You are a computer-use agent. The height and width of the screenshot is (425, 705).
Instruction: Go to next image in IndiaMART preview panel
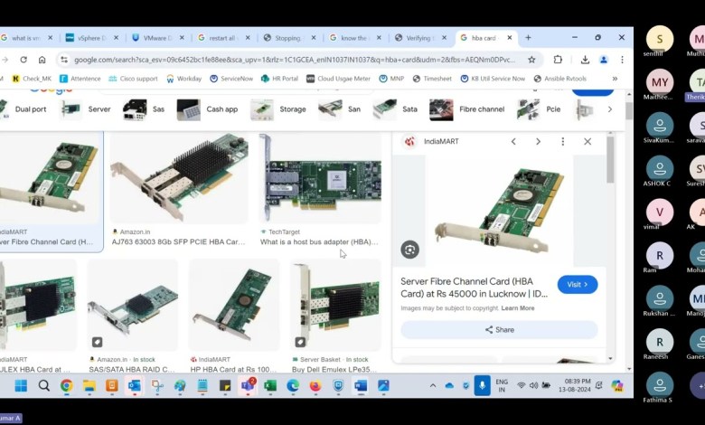(538, 142)
